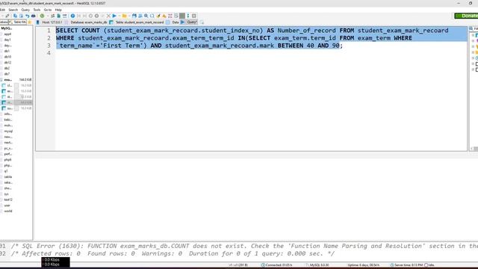The image size is (478, 269).
Task: Select the php8 database in tree
Action: pyautogui.click(x=8, y=160)
